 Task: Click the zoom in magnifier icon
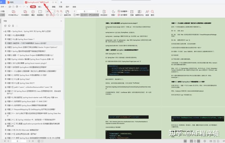[61, 11]
